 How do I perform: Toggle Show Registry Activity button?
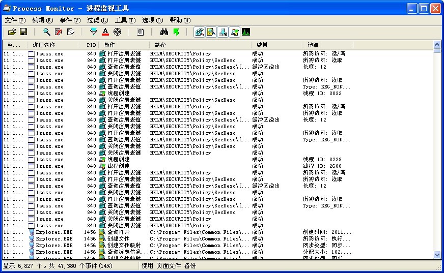point(199,32)
